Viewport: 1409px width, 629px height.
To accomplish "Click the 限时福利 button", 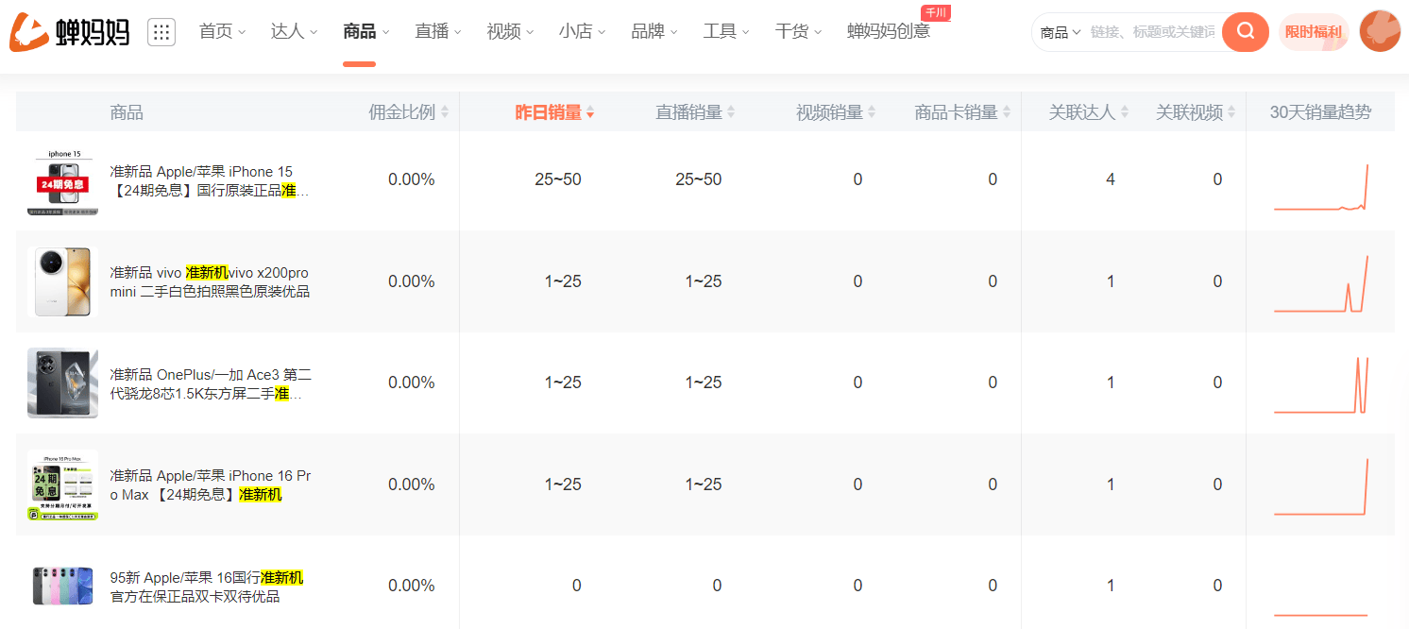I will coord(1314,32).
